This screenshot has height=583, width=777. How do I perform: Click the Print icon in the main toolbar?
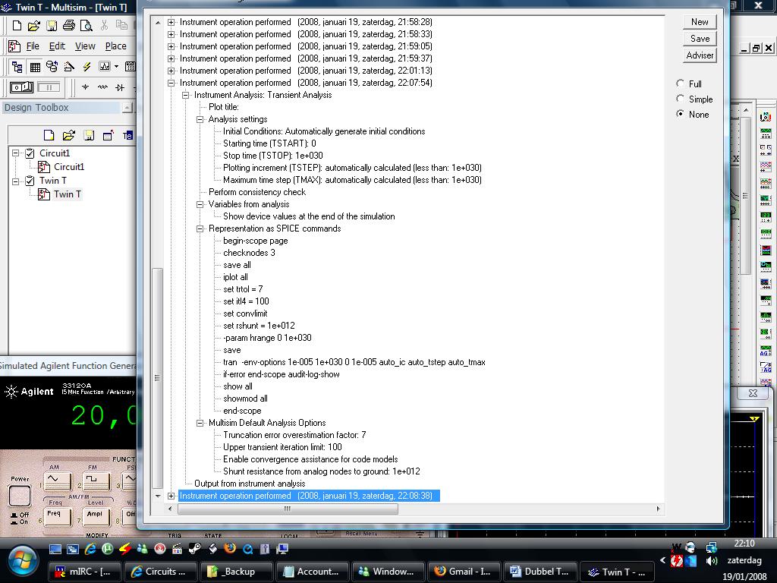(68, 26)
